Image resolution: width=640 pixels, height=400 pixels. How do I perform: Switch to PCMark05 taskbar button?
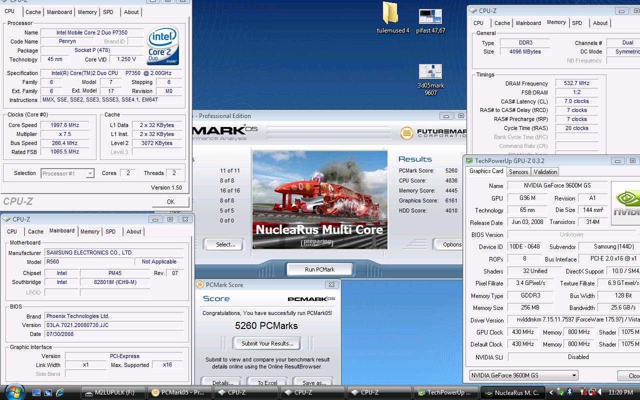tap(180, 392)
